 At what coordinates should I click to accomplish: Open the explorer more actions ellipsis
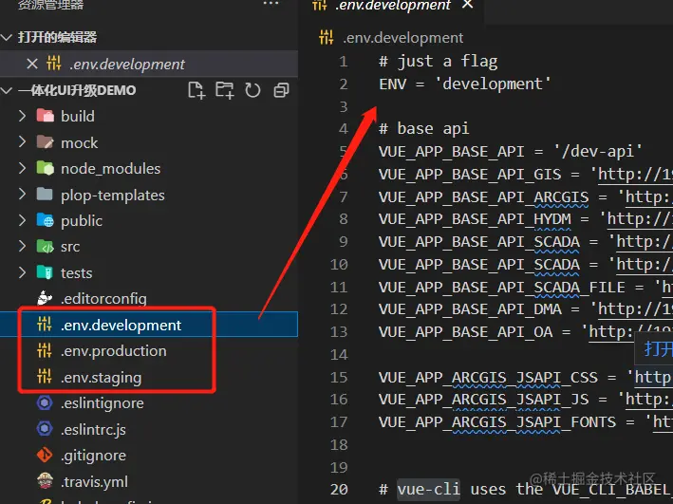[271, 4]
